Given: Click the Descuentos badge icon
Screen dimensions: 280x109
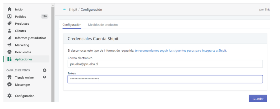Looking at the screenshot, I should pyautogui.click(x=9, y=52).
